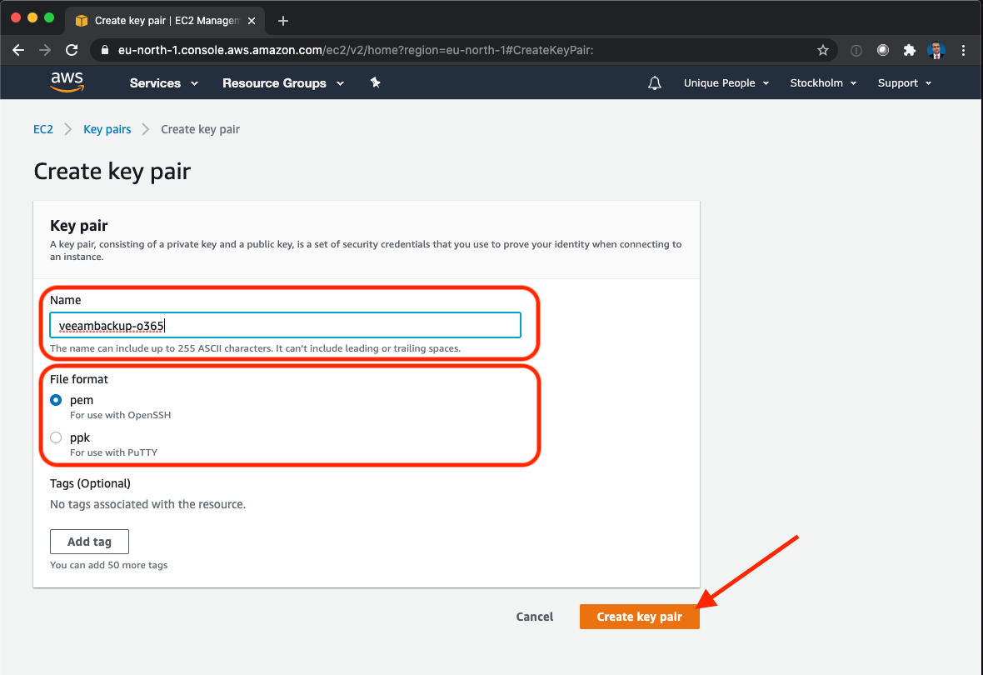
Task: Click the AWS logo home icon
Action: pos(67,82)
